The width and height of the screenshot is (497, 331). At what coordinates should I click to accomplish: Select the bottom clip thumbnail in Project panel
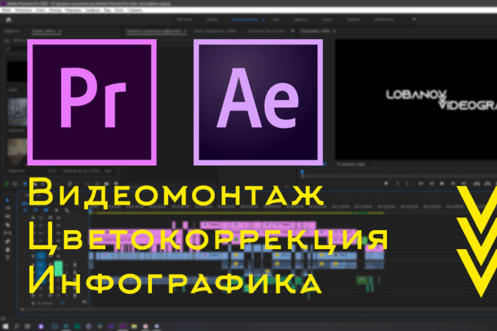click(x=17, y=152)
